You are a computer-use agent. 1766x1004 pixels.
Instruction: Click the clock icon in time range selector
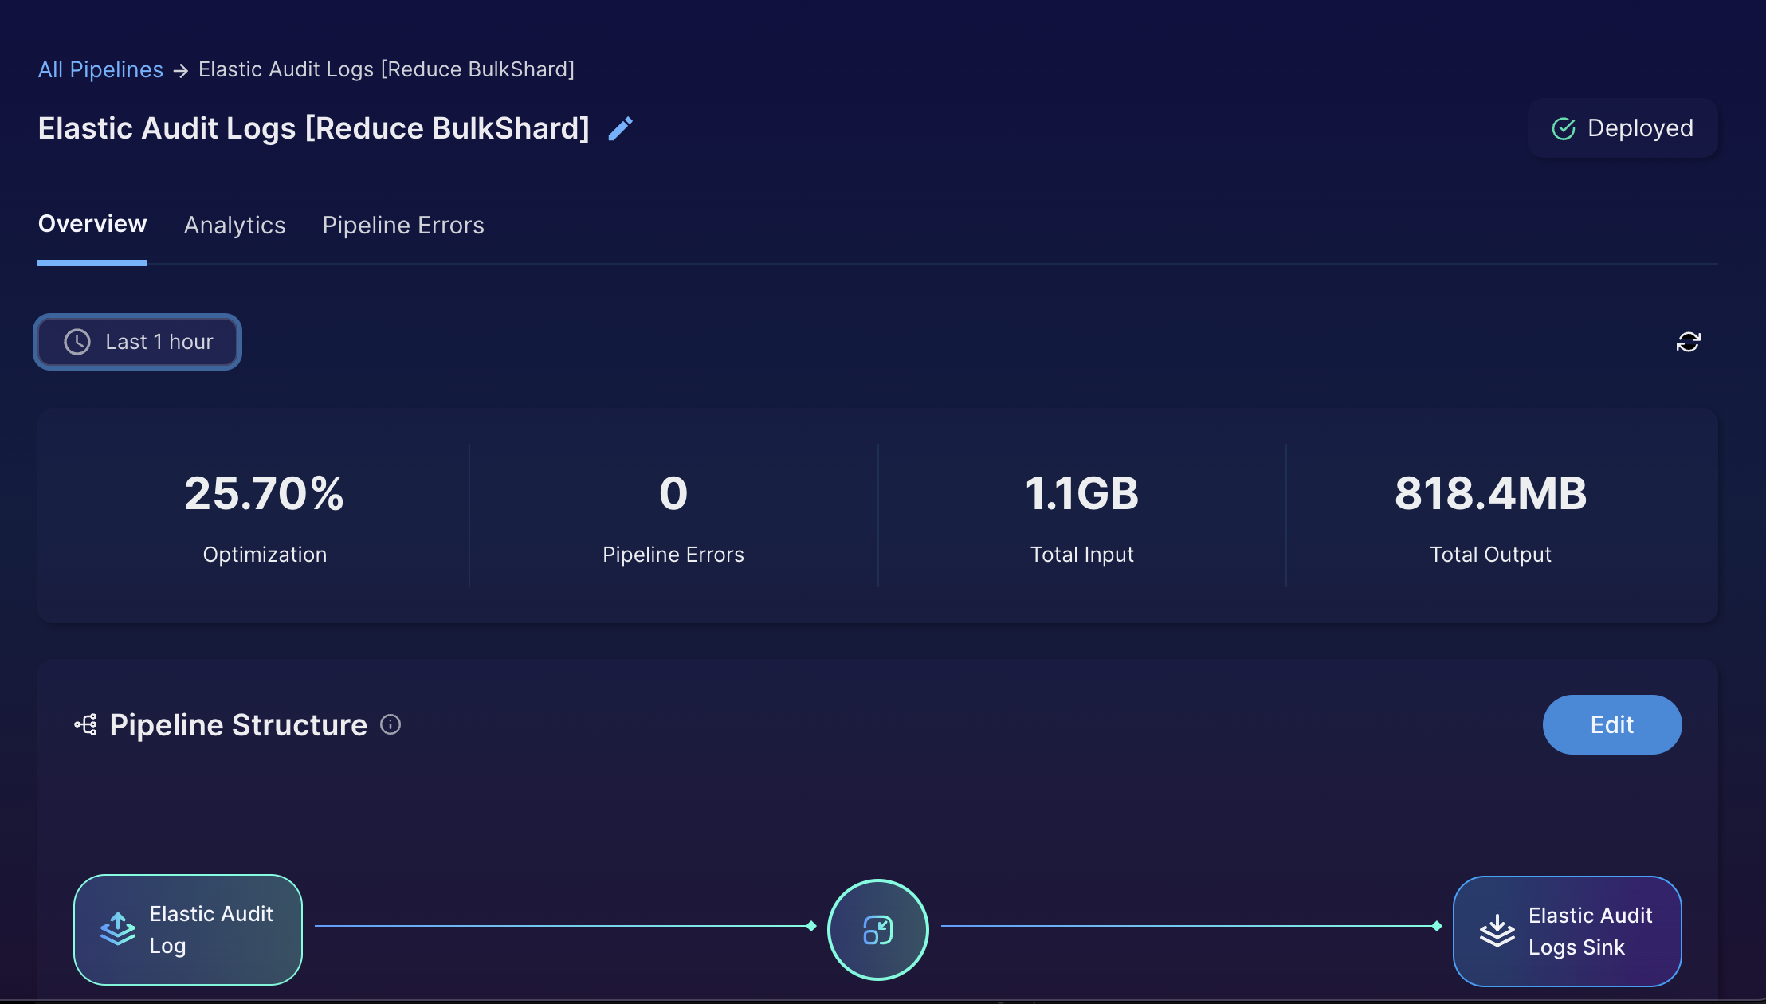[77, 342]
